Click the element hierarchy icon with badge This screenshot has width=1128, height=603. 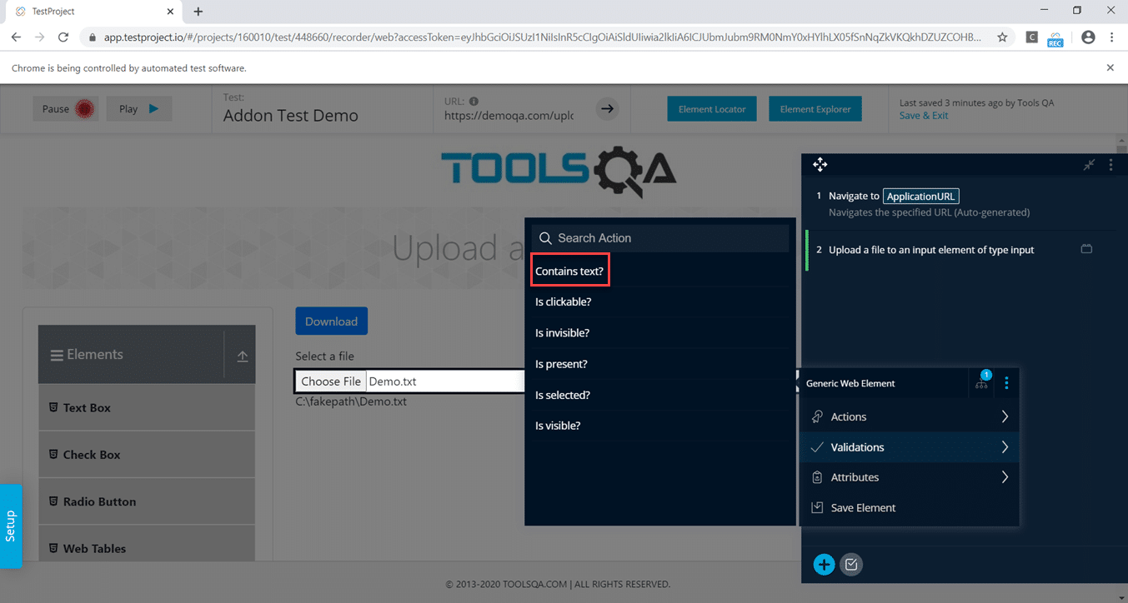[982, 381]
